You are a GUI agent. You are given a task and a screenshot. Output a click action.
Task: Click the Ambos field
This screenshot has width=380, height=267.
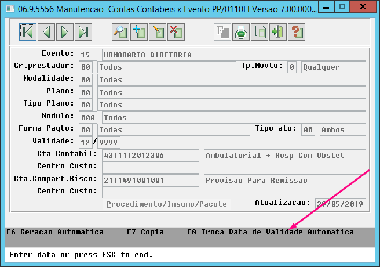(343, 130)
